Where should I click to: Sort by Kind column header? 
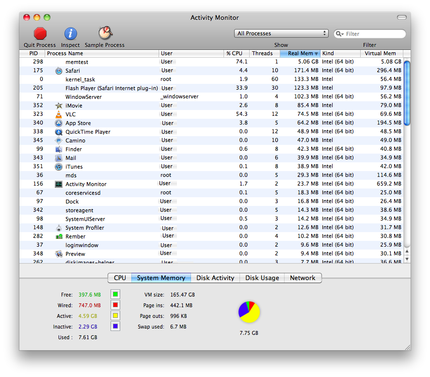[x=340, y=53]
